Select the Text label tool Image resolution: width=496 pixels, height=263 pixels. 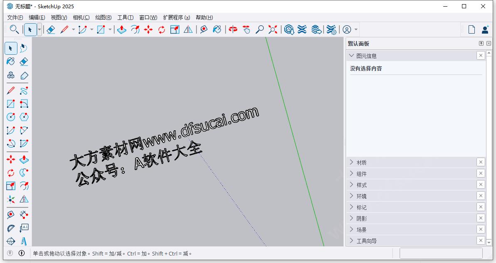coord(24,228)
